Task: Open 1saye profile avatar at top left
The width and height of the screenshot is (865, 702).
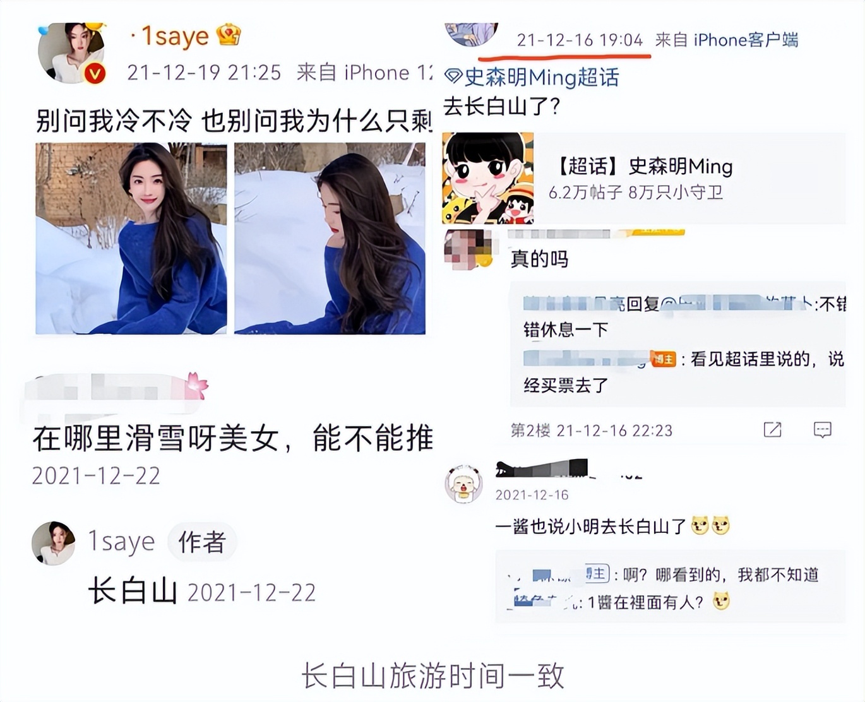Action: click(71, 52)
